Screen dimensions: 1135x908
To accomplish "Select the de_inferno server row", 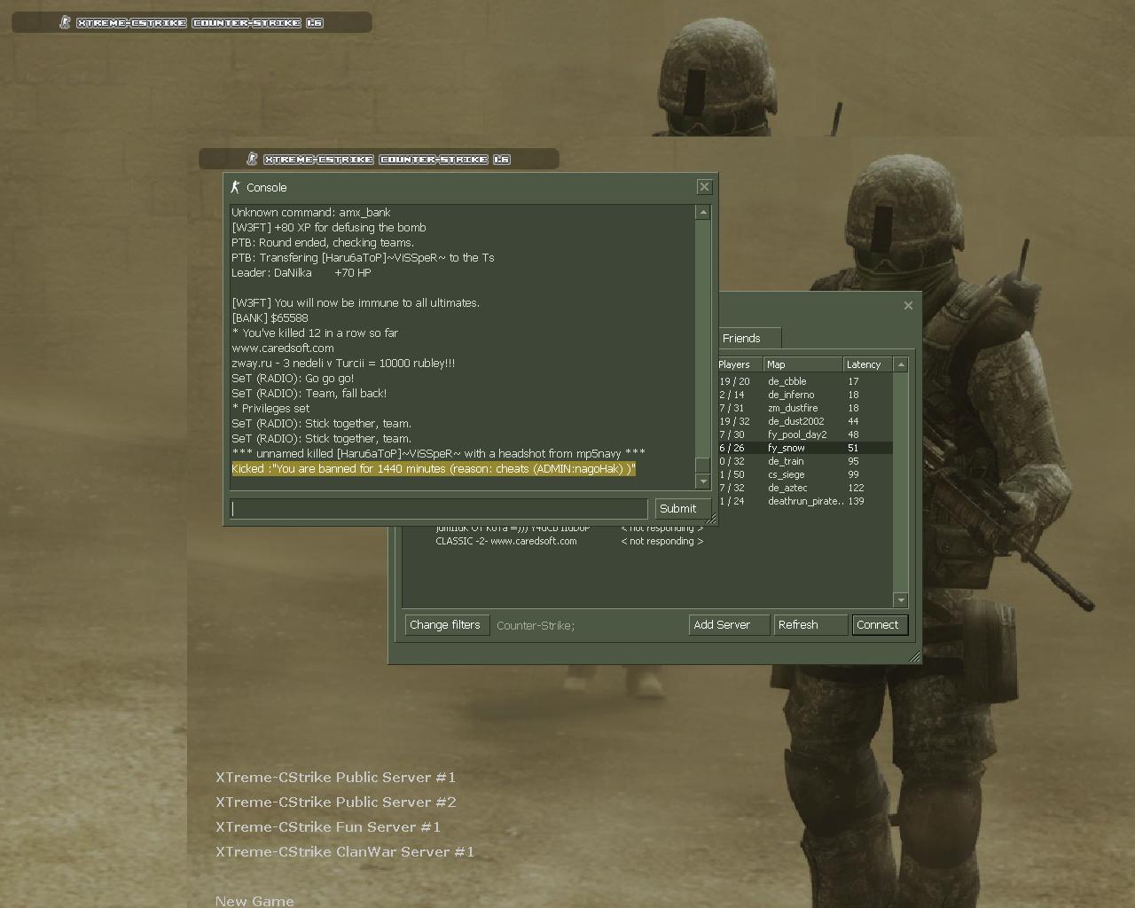I will pyautogui.click(x=804, y=395).
